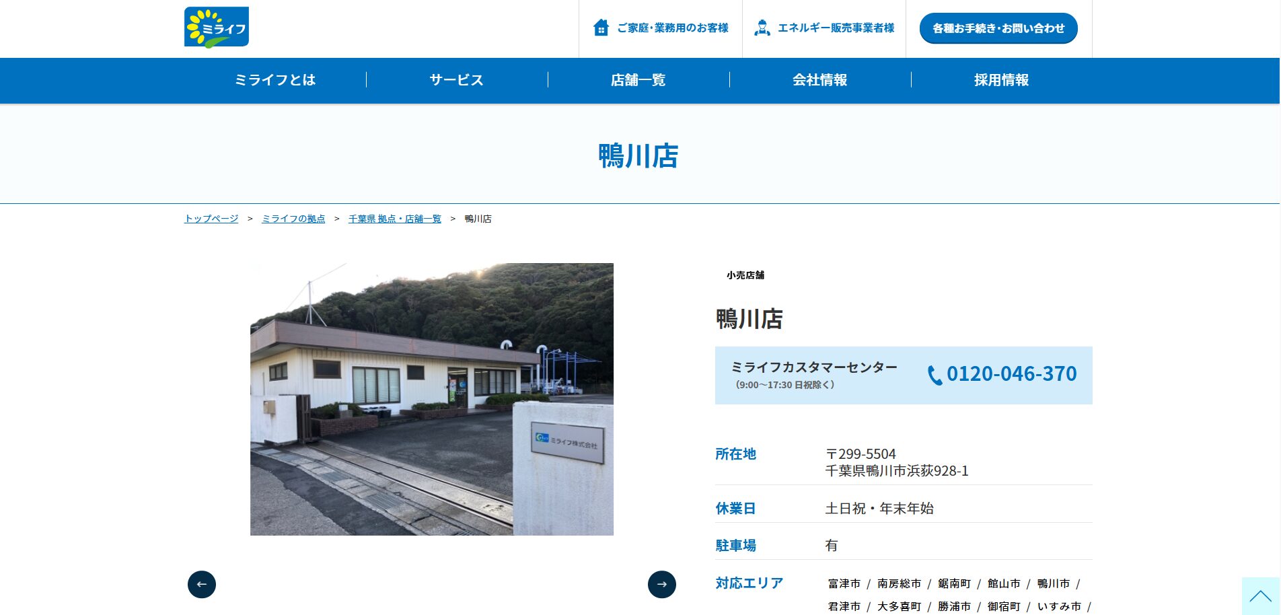Click the house icon for home customers

pos(601,28)
